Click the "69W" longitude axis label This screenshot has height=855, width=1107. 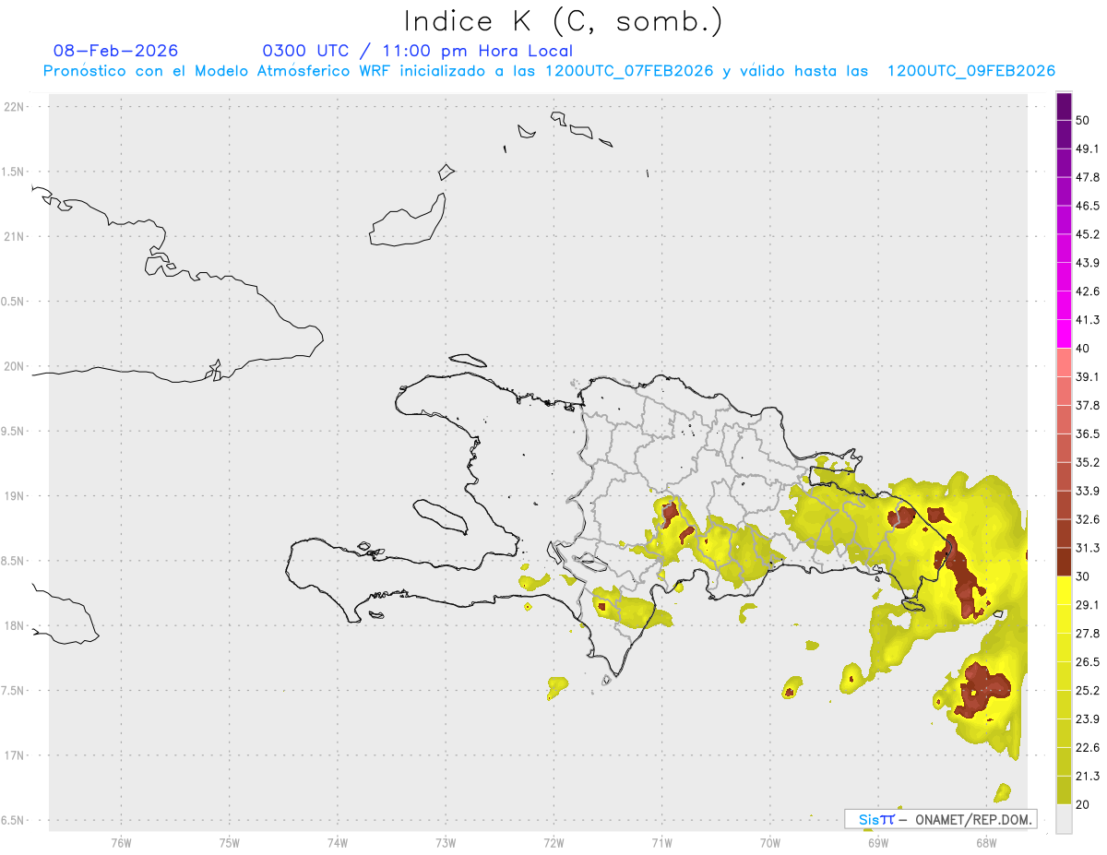(x=878, y=842)
